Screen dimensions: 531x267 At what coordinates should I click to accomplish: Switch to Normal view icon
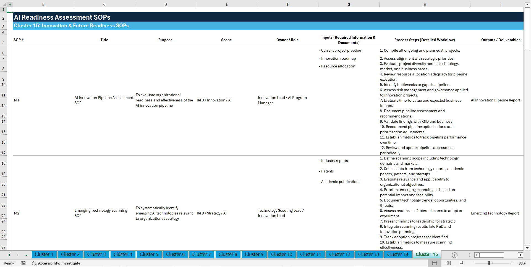point(434,263)
